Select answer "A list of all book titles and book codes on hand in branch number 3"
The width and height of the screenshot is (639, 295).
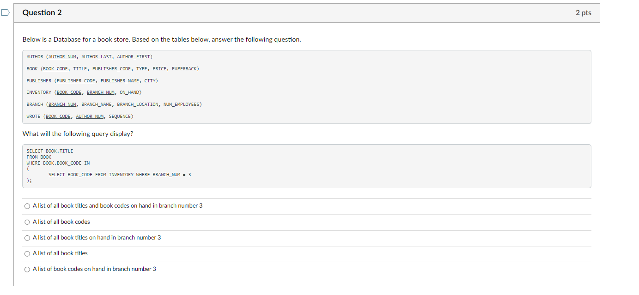coord(27,206)
